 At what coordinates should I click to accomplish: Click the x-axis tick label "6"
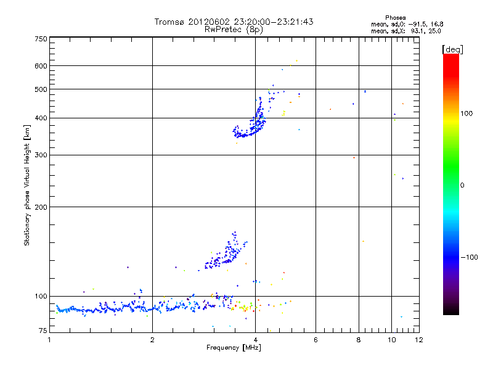(316, 340)
